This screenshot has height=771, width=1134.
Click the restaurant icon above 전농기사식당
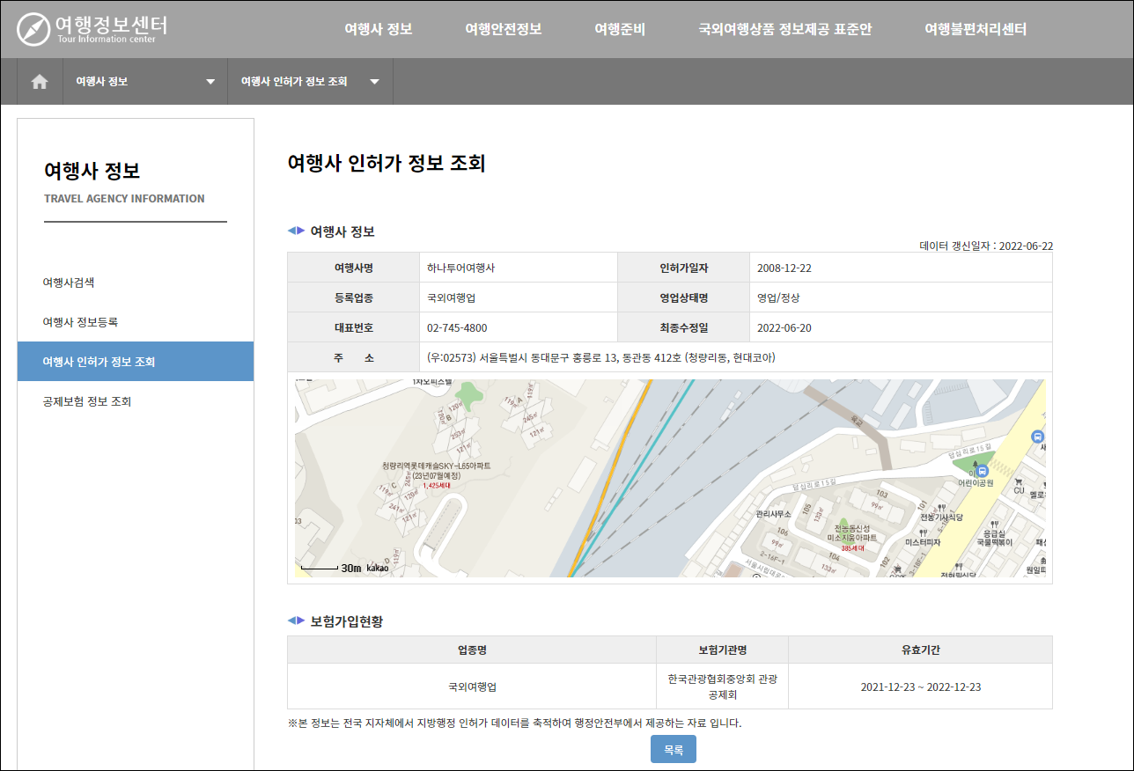click(942, 508)
